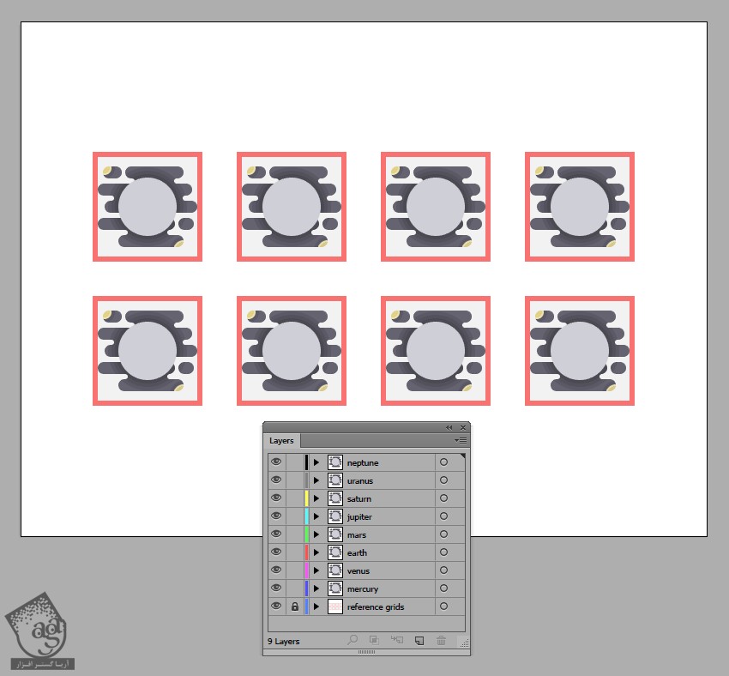Image resolution: width=729 pixels, height=676 pixels.
Task: Hide the neptune layer
Action: [276, 462]
